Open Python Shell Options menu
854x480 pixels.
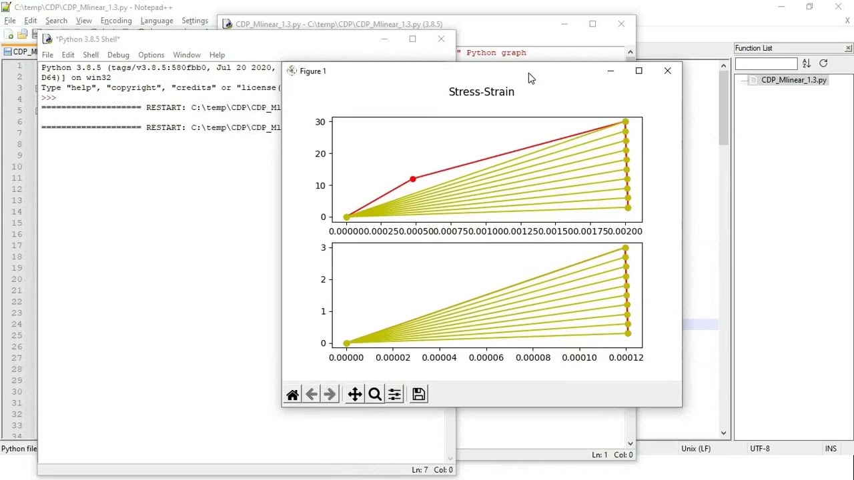(151, 55)
